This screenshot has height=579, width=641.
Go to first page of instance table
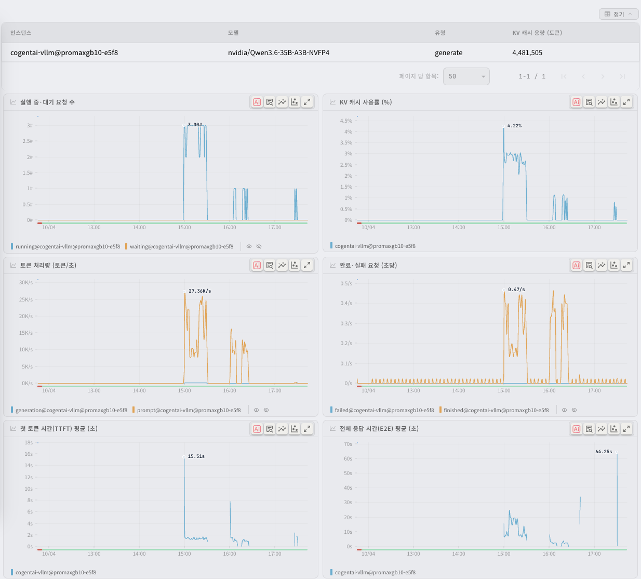(564, 76)
